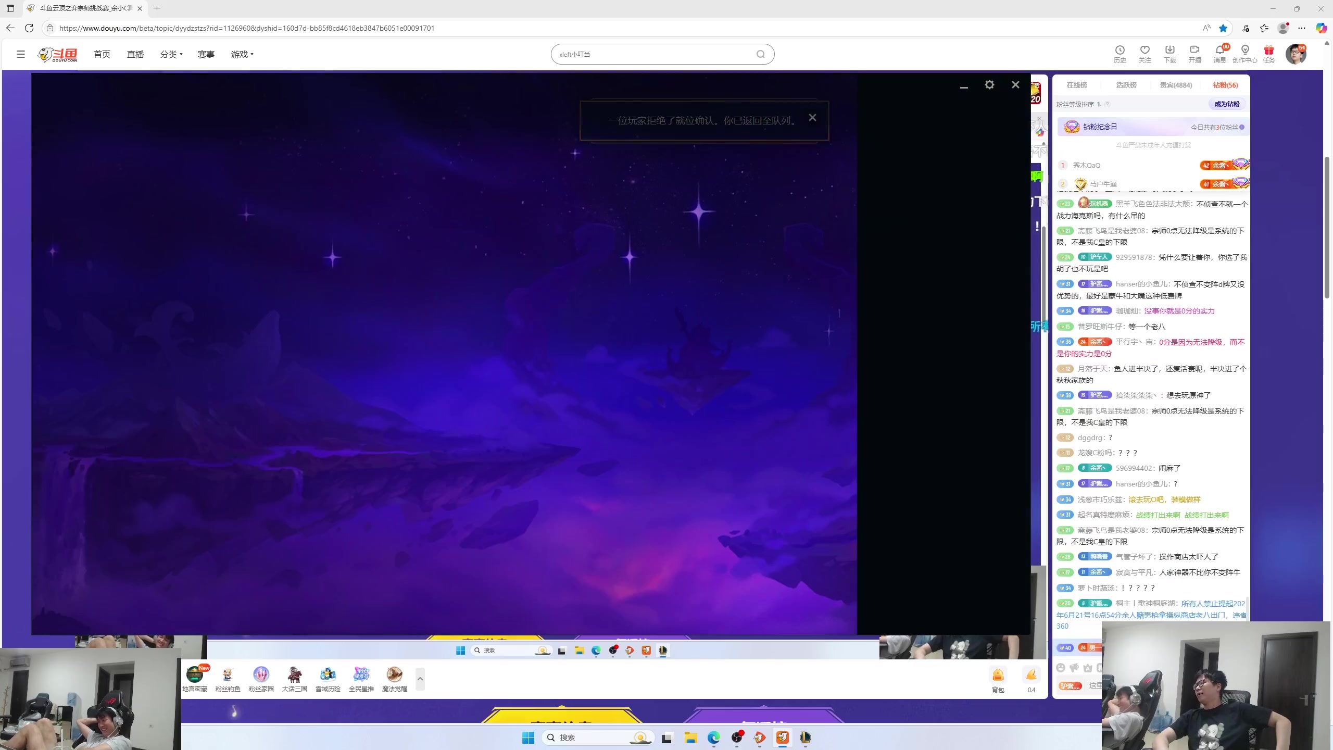The width and height of the screenshot is (1333, 750).
Task: Open the user avatar in the header
Action: click(1296, 54)
